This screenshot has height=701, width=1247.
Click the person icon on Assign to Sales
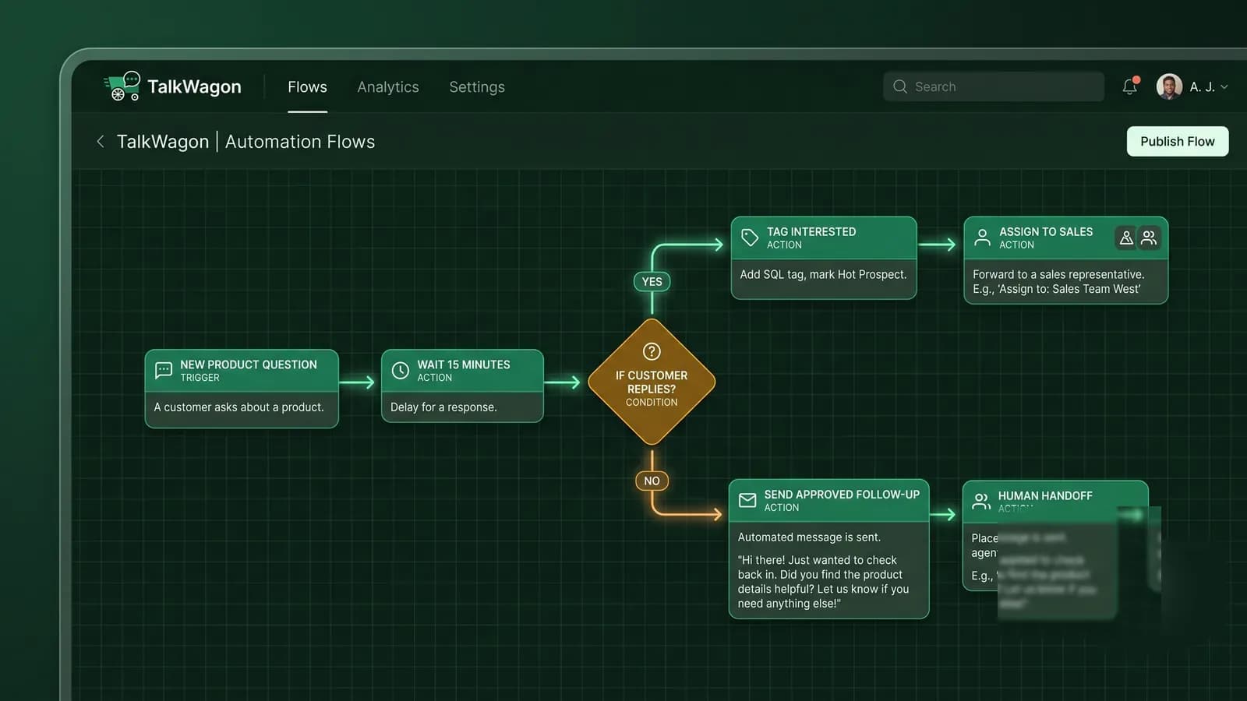(x=983, y=238)
